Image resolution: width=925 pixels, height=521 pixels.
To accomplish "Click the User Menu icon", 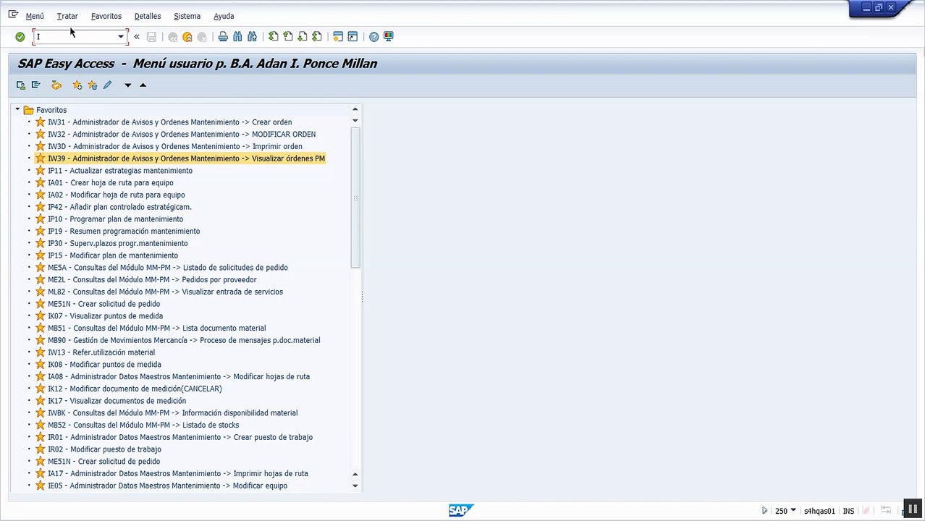I will click(x=21, y=85).
